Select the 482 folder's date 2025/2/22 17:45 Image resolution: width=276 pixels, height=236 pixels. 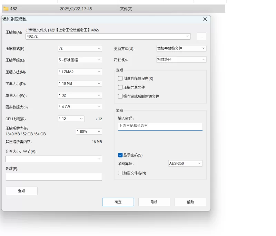(x=76, y=9)
